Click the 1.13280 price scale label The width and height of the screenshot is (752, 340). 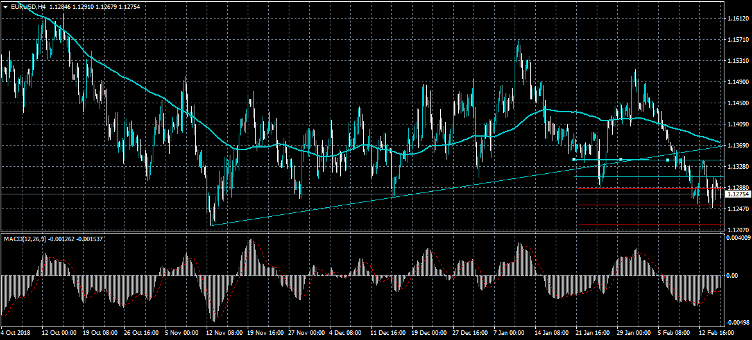[738, 166]
